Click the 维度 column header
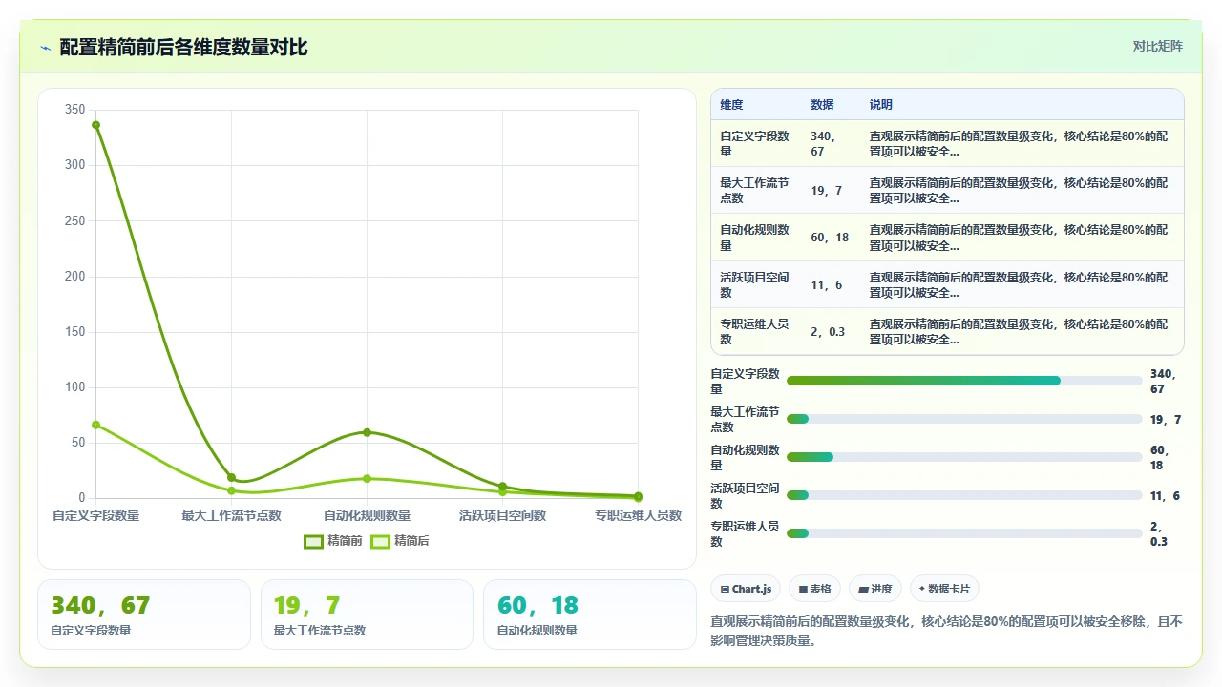 pyautogui.click(x=732, y=105)
